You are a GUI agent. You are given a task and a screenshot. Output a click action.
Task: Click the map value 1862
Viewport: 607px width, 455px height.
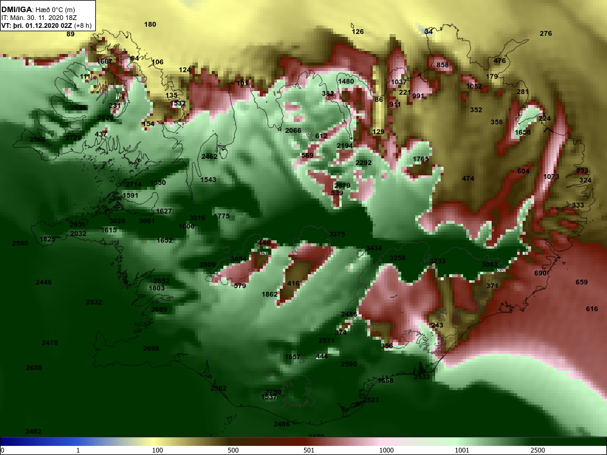(270, 294)
